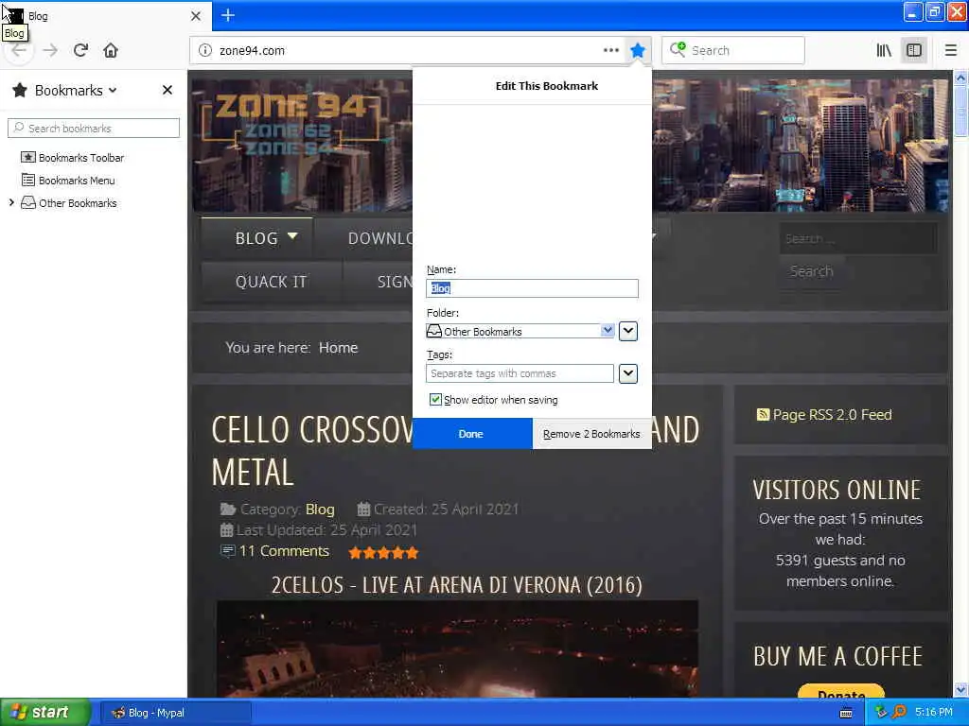Click the tray magnifier icon

899,713
